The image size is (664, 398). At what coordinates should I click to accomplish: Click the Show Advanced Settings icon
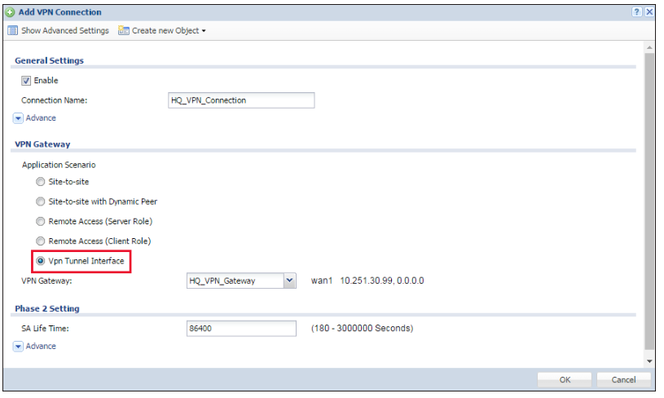pyautogui.click(x=13, y=31)
